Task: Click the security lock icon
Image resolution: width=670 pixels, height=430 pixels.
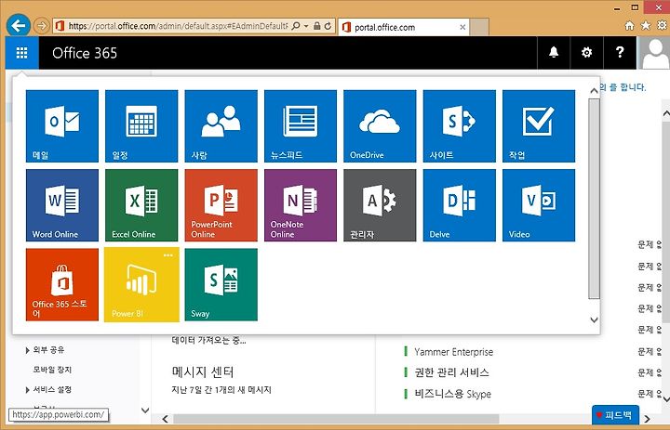Action: pyautogui.click(x=316, y=26)
